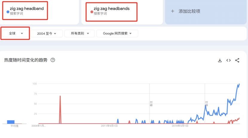Click the 热度随时间变化的趋势 heading
248x138 pixels.
[x=26, y=60]
